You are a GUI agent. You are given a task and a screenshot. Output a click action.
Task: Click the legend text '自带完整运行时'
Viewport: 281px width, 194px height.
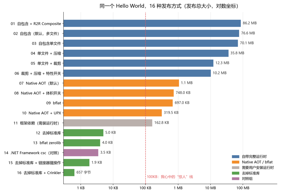[254, 157]
